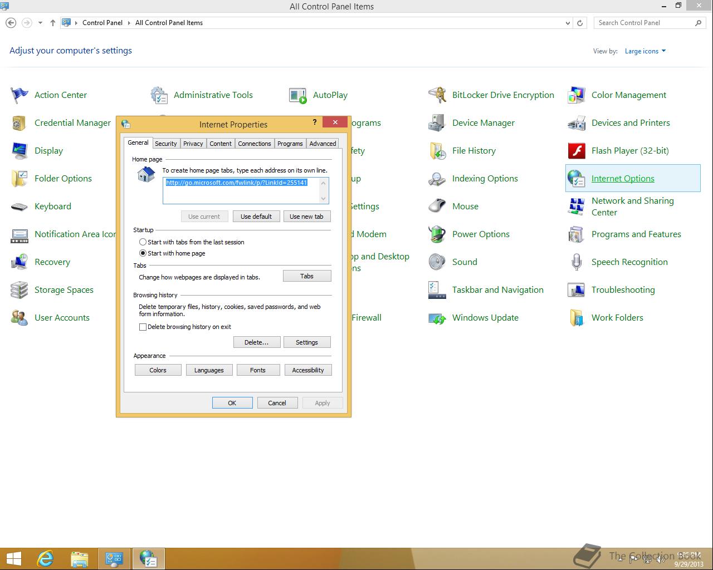
Task: Open the Taskbar and Navigation icon
Action: coord(437,290)
